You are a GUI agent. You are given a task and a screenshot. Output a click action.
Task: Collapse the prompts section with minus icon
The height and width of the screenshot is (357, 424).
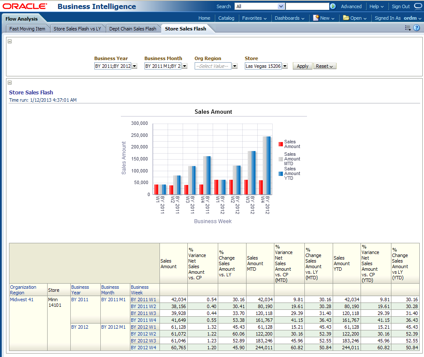(10, 42)
